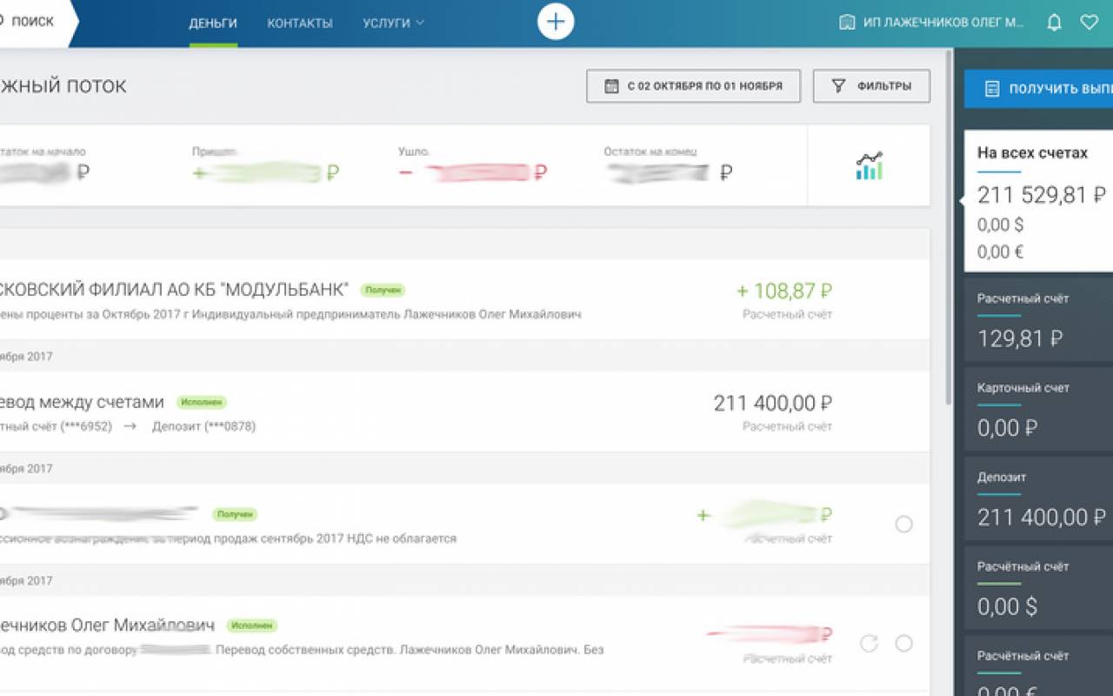Open the Фильтры button
Image resolution: width=1113 pixels, height=696 pixels.
871,86
